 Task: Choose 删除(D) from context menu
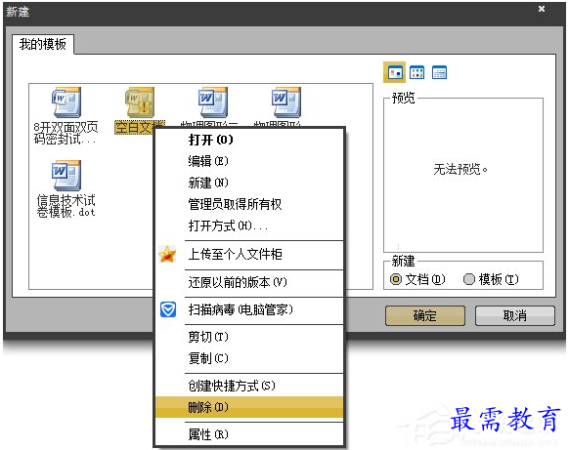pos(249,407)
